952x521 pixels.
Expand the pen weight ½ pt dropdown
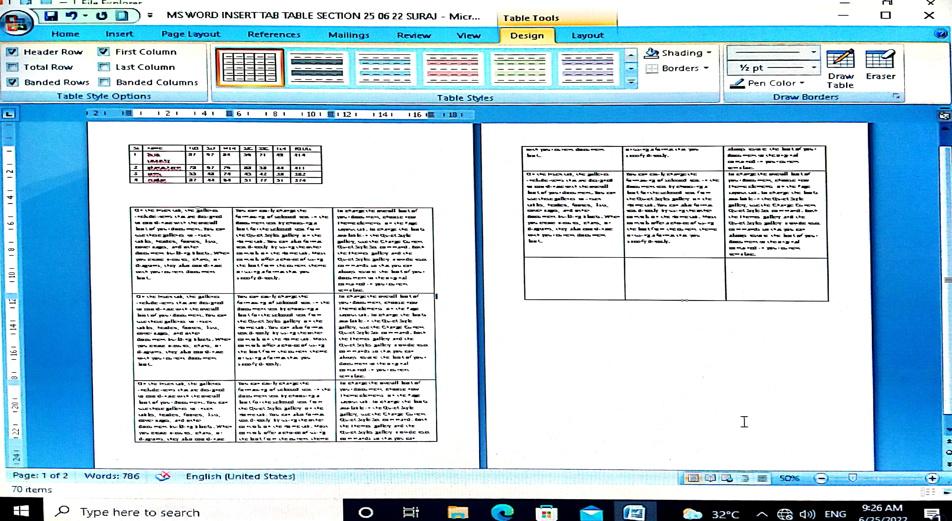814,68
